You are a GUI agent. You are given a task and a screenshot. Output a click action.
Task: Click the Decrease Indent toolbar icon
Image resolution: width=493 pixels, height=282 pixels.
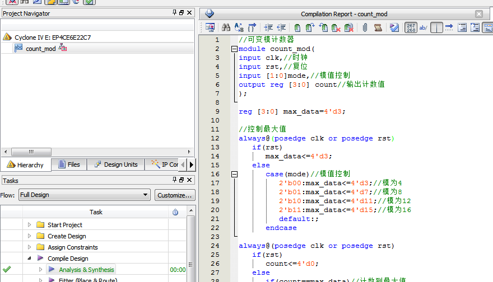(281, 27)
